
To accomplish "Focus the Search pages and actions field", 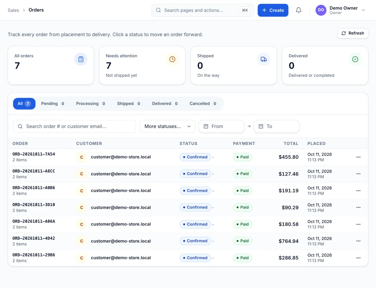I will [203, 10].
